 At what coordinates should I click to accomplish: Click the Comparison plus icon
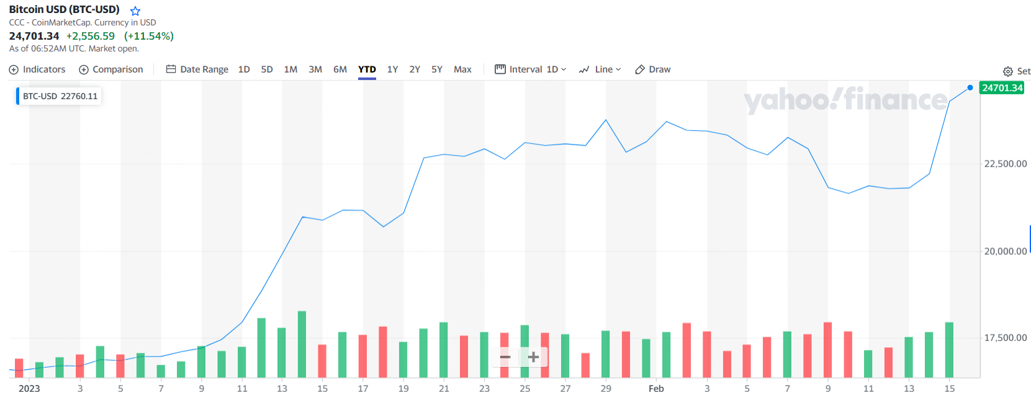pos(84,69)
